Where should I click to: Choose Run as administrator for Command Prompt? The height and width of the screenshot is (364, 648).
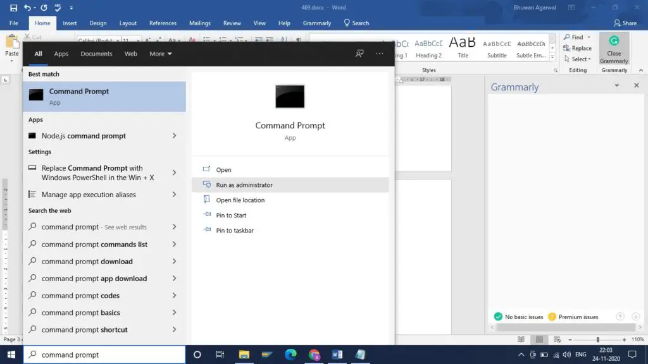[x=290, y=185]
